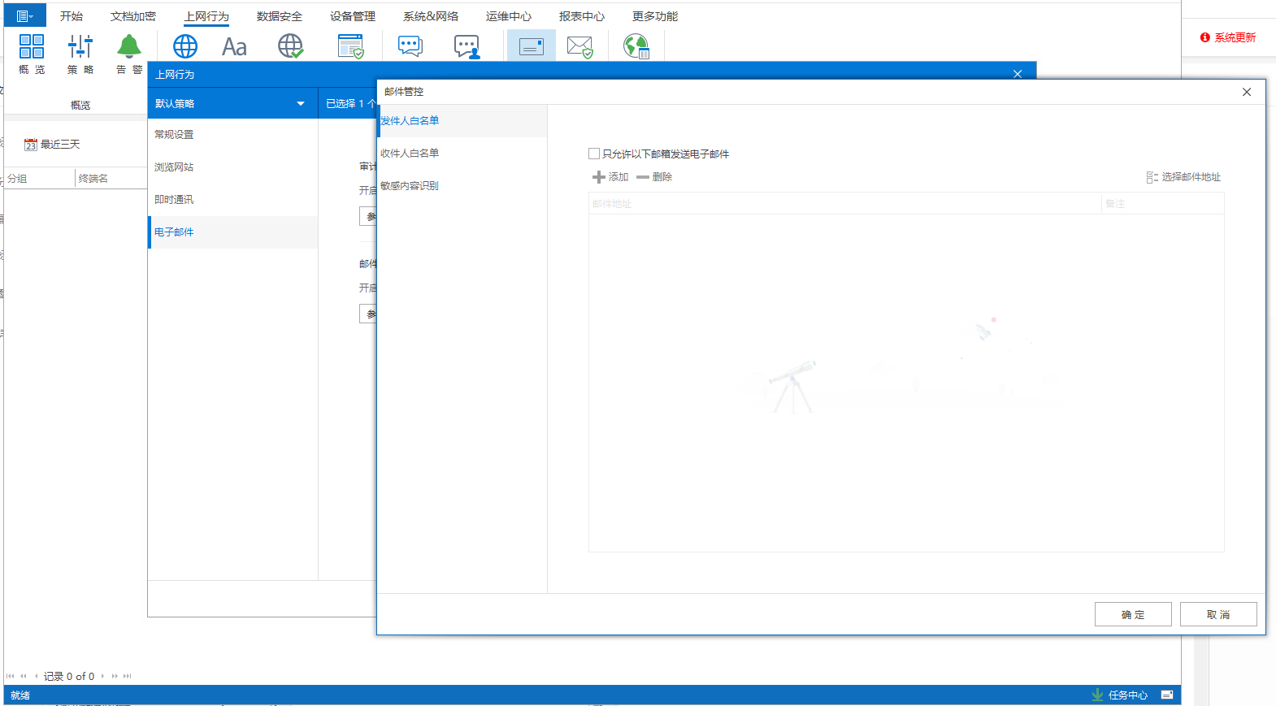The width and height of the screenshot is (1276, 706).
Task: Click the globe with green checkmark icon
Action: (291, 46)
